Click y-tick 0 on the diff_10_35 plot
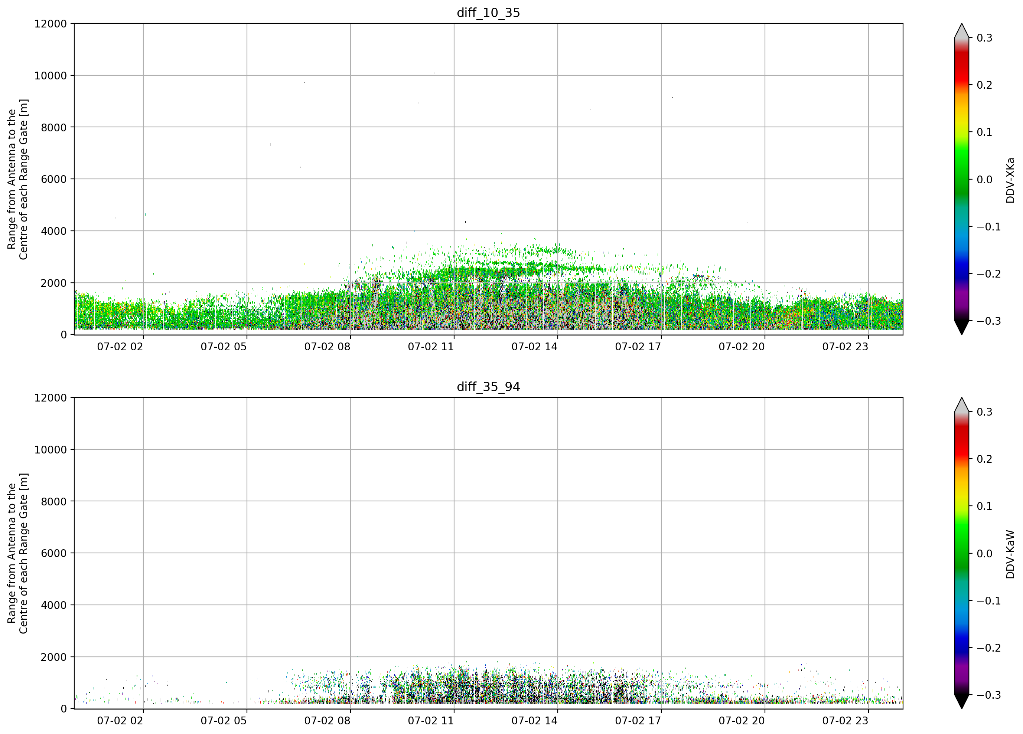Screen dimensions: 1023x734 tap(63, 335)
